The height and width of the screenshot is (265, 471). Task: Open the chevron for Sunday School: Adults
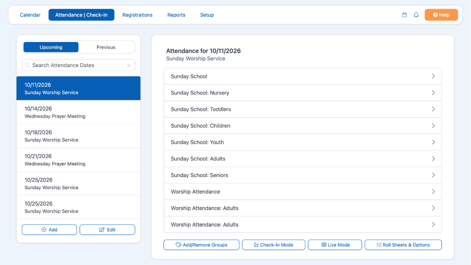433,159
